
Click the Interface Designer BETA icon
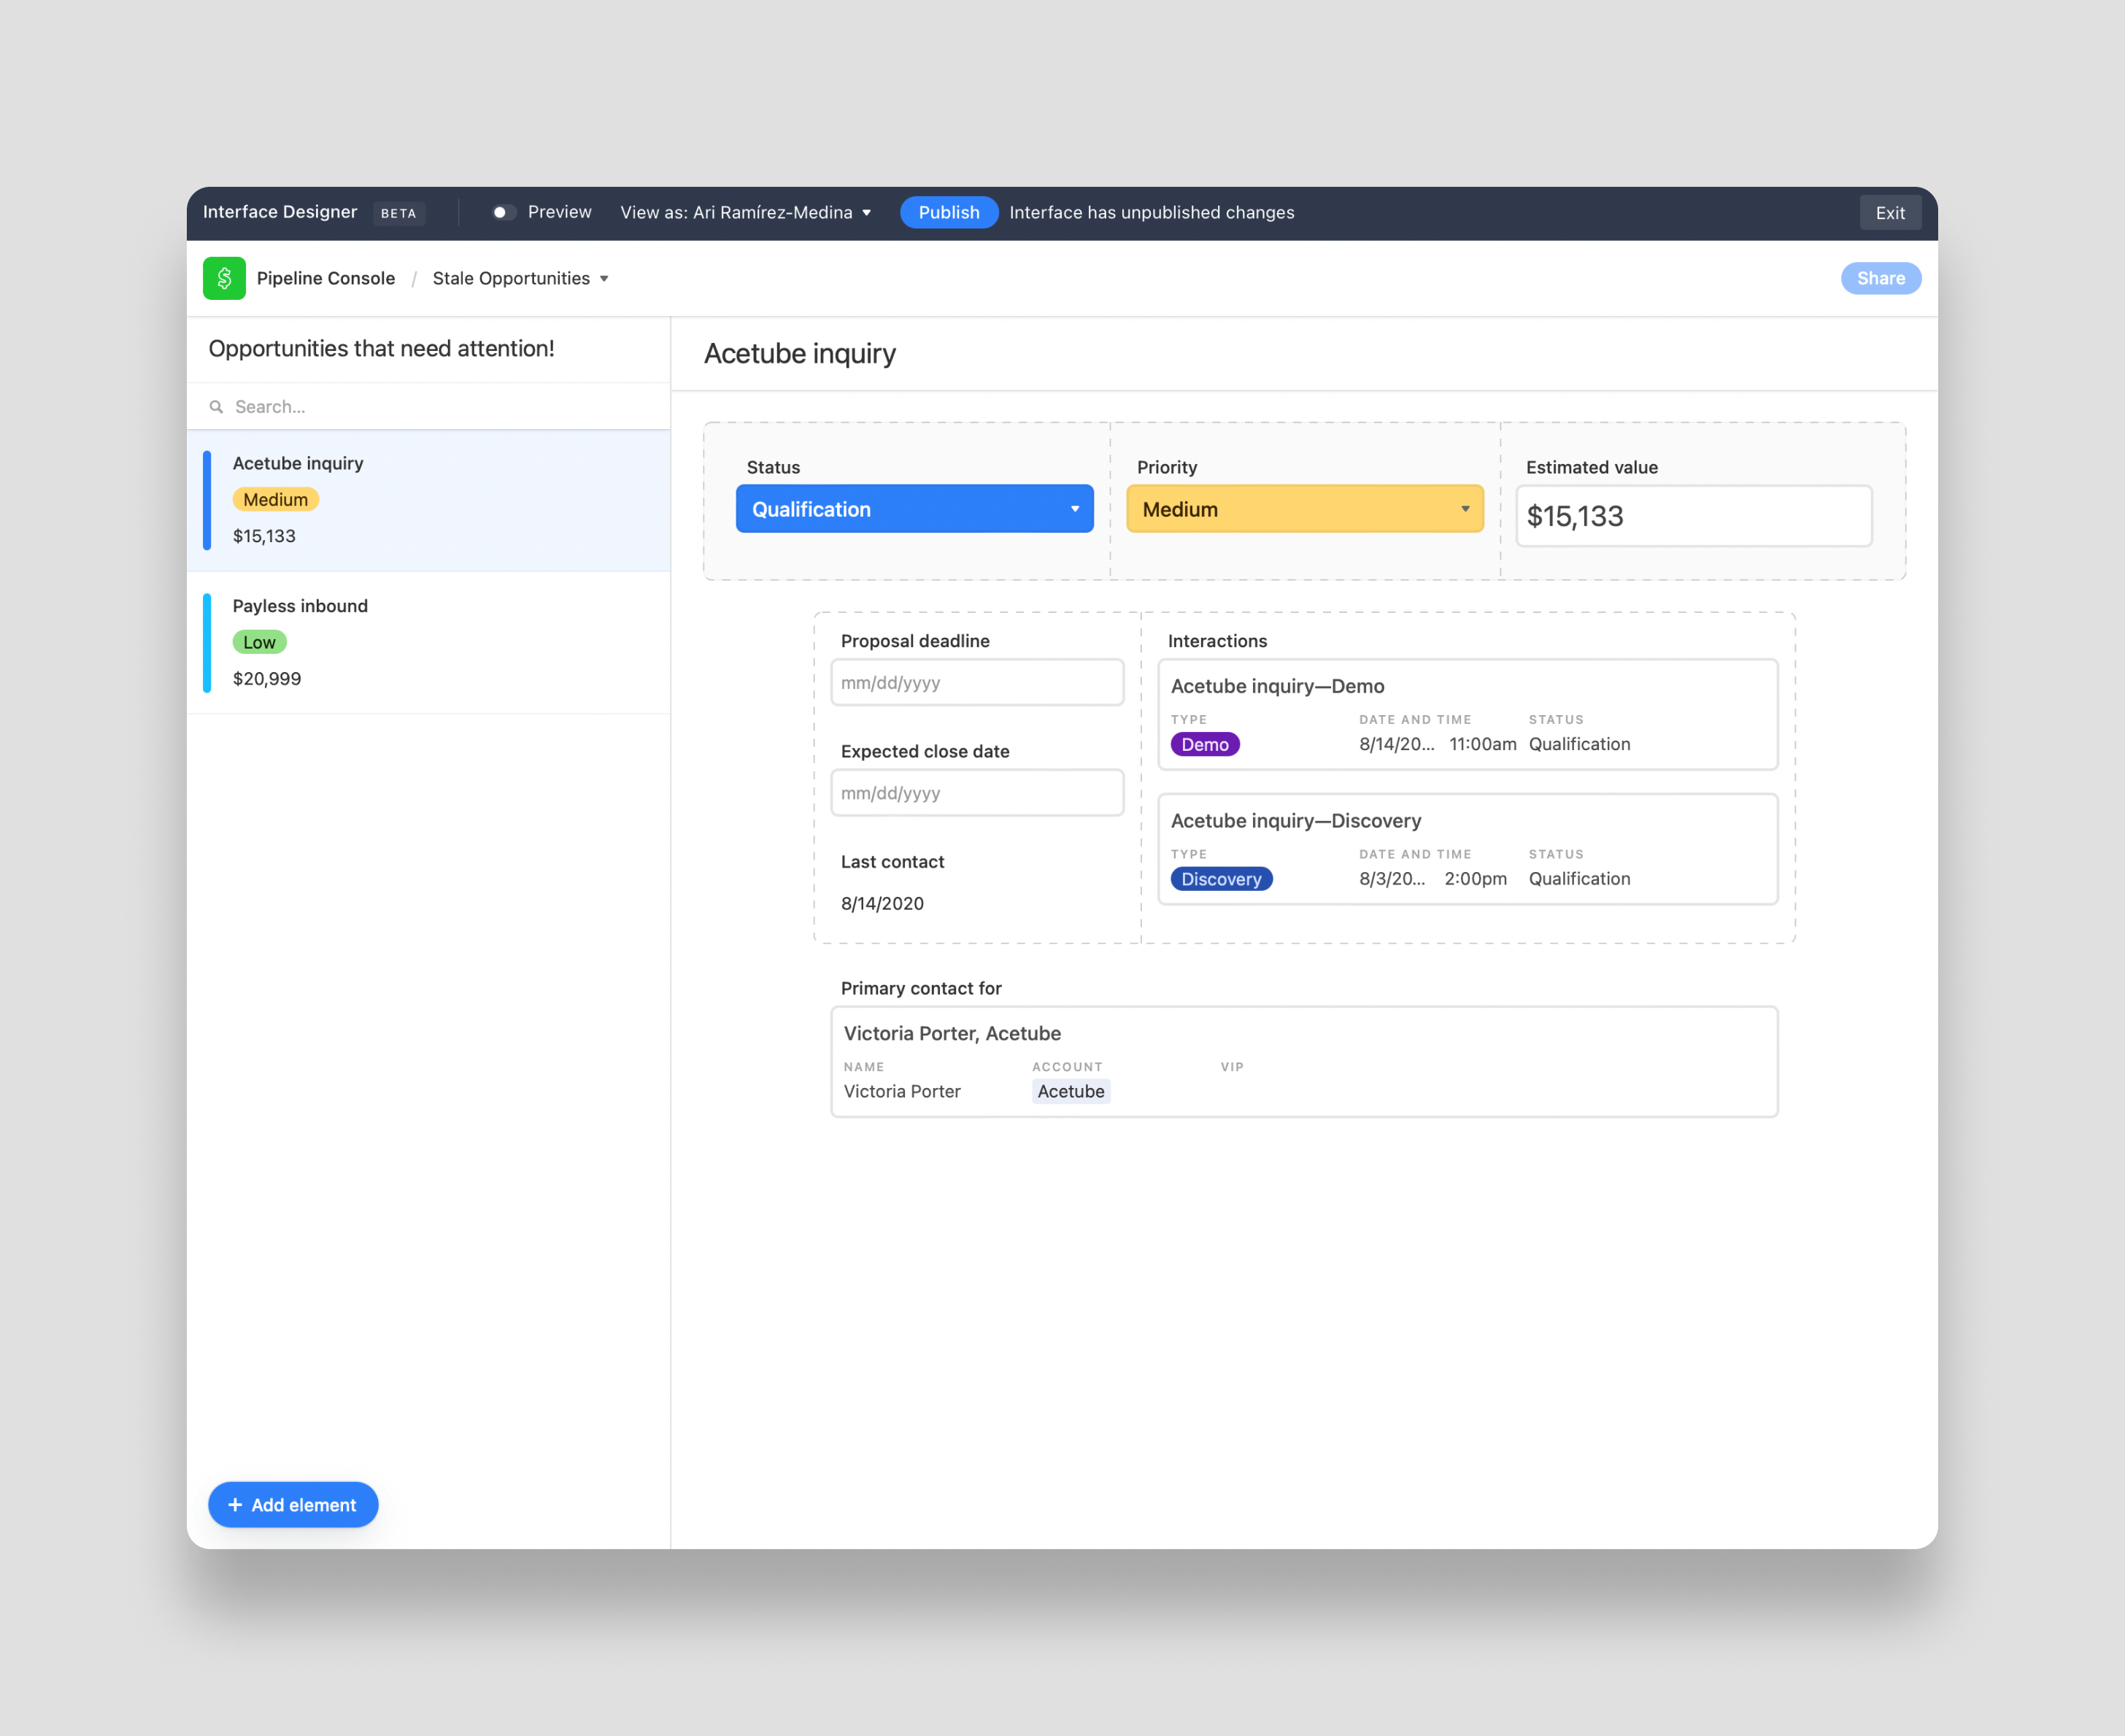pyautogui.click(x=397, y=214)
